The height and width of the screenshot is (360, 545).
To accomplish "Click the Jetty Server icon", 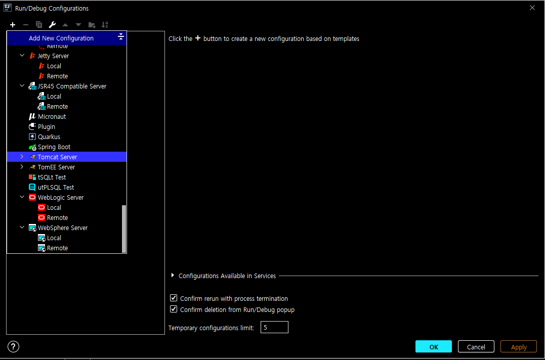I will (32, 56).
